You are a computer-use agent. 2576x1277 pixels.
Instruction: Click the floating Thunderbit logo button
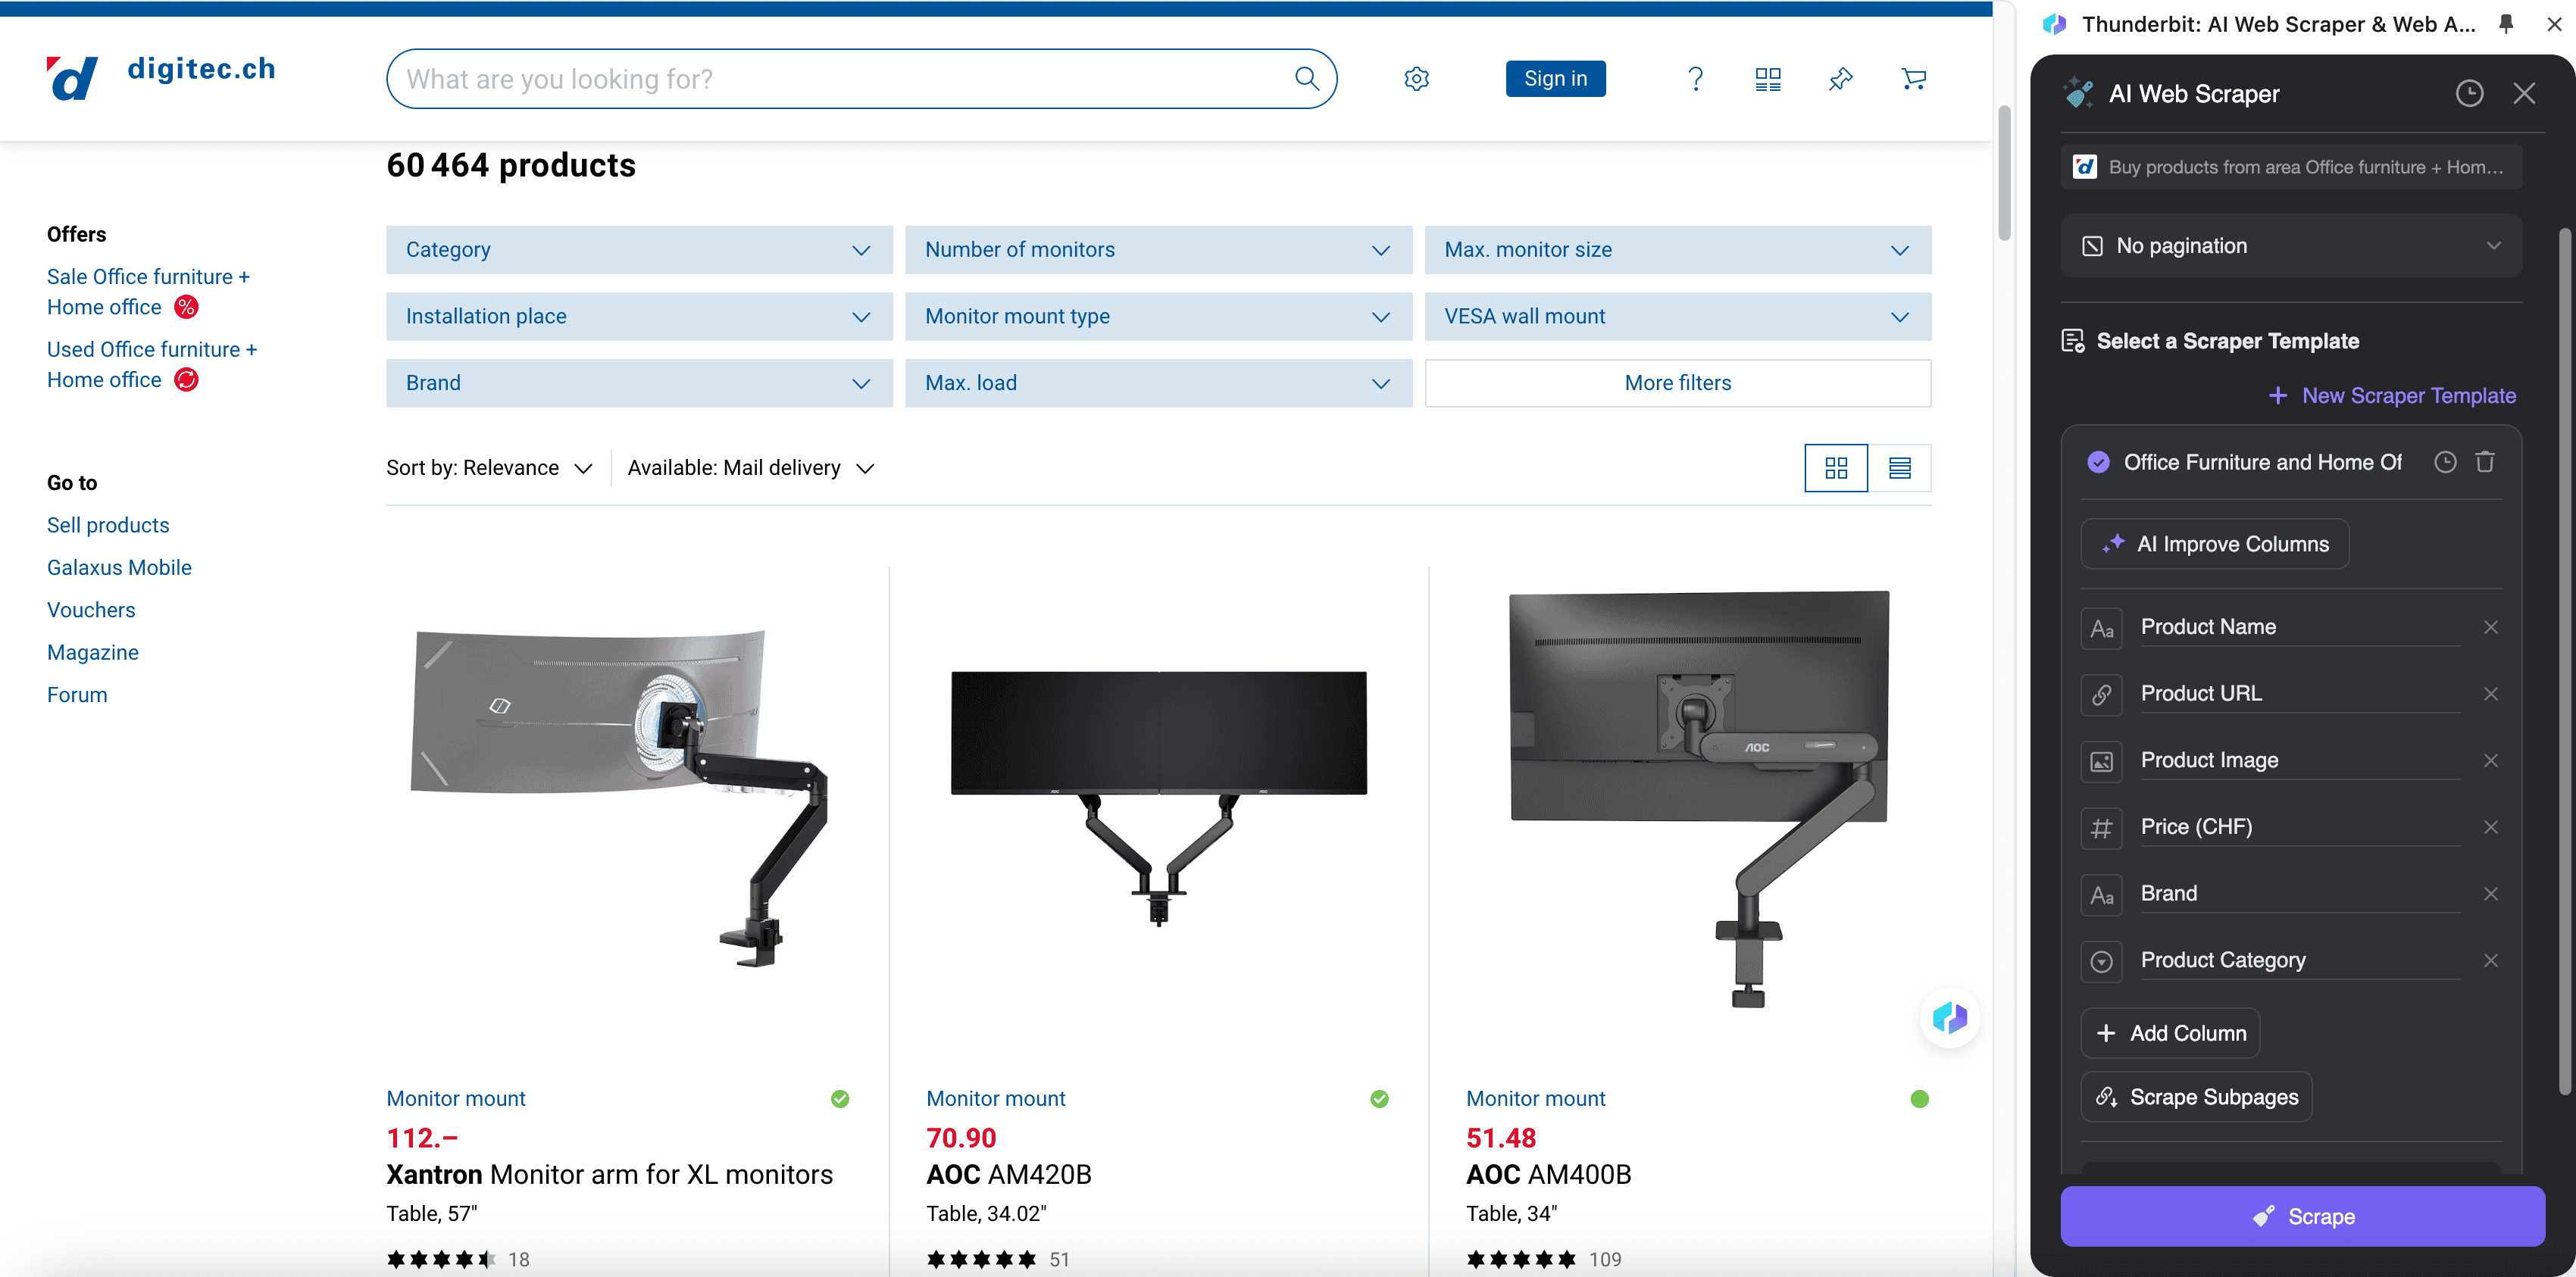(1949, 1018)
